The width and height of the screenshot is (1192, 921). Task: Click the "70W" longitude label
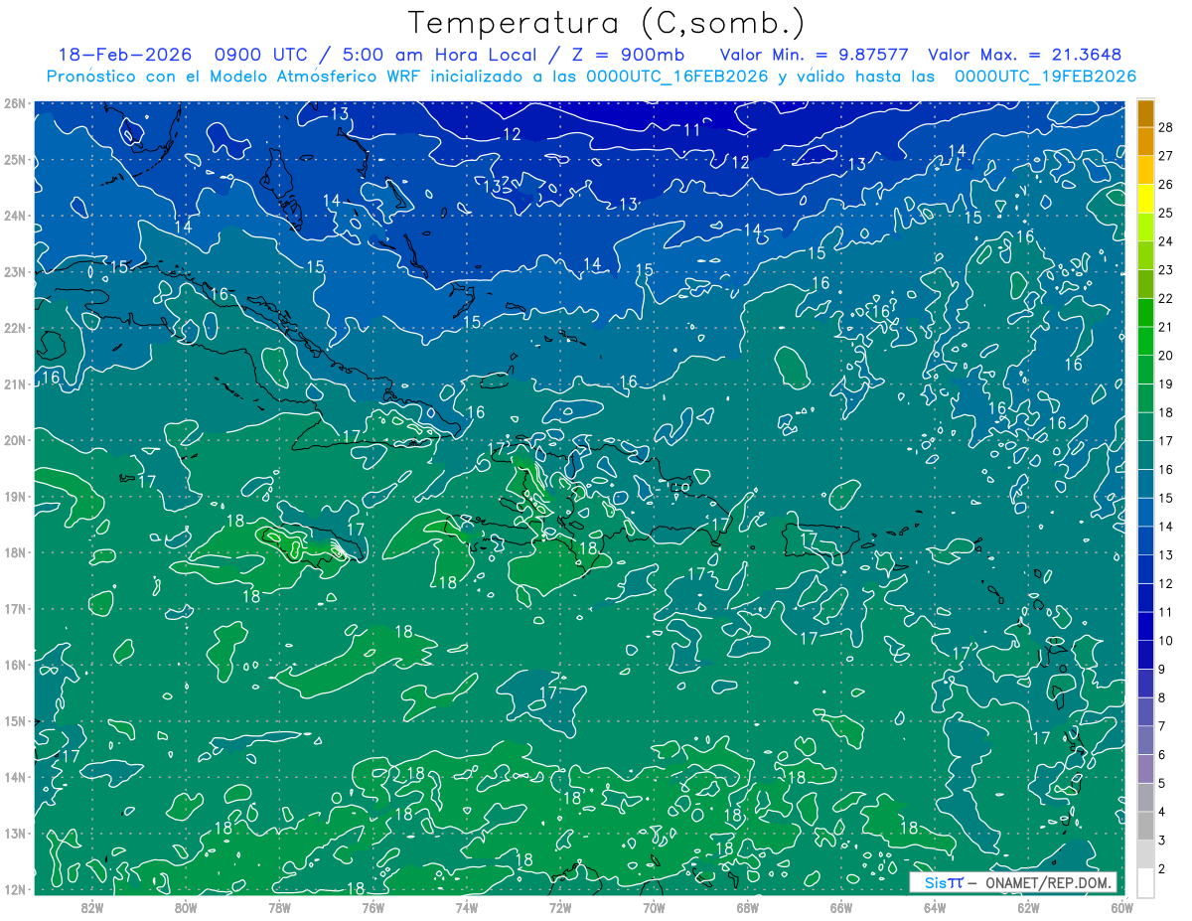point(654,906)
